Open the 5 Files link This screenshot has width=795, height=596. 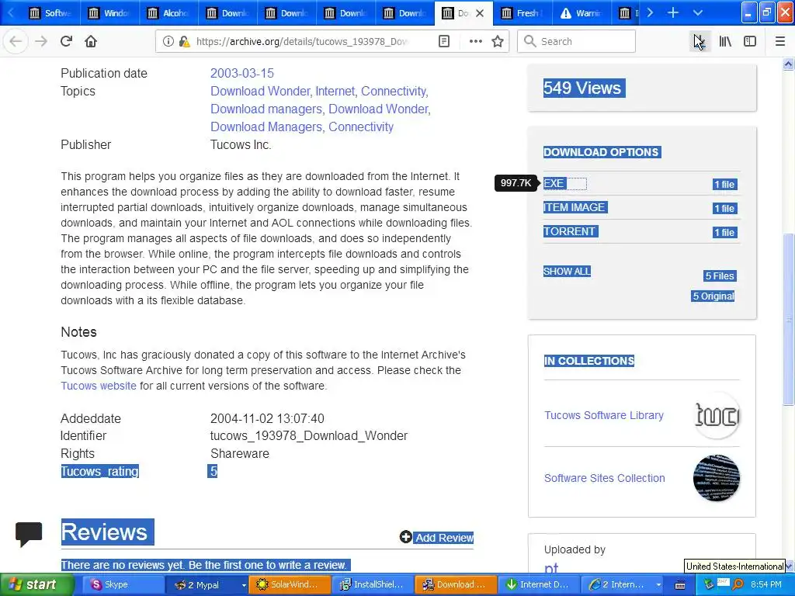[720, 275]
